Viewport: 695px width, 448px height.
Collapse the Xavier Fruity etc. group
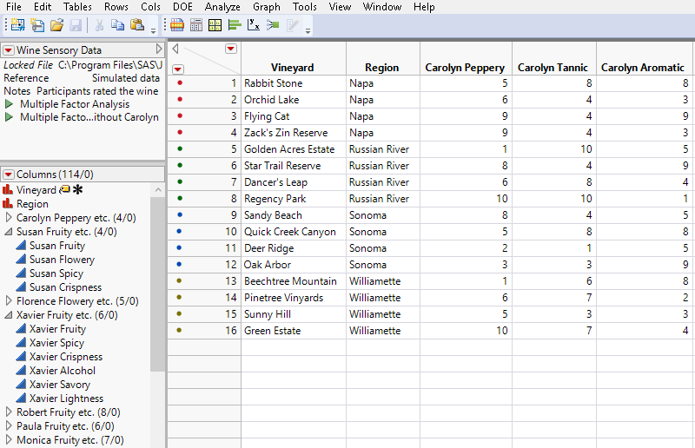pyautogui.click(x=9, y=314)
